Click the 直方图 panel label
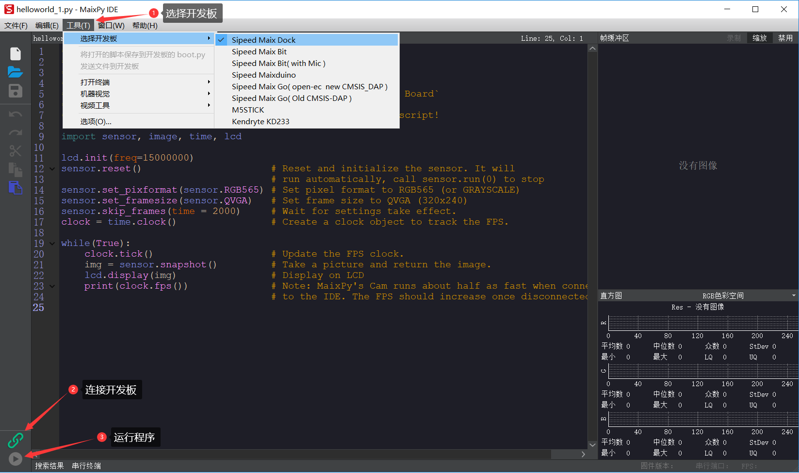 tap(611, 295)
